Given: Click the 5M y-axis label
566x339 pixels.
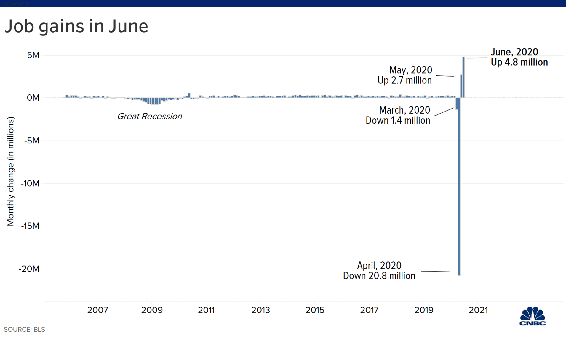Looking at the screenshot, I should pos(33,55).
